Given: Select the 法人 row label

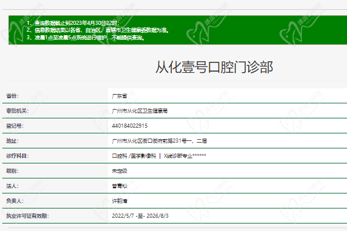Looking at the screenshot, I should (12, 186).
